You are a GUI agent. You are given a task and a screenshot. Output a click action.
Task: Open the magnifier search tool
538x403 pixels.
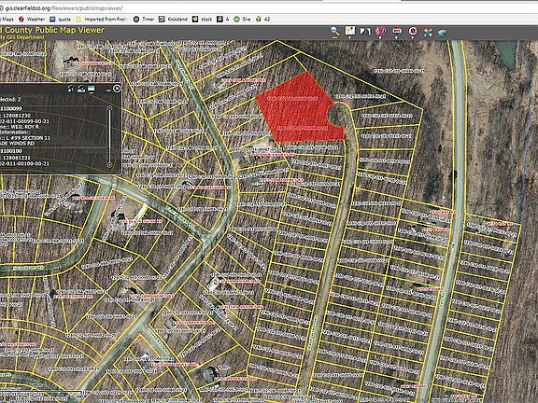(334, 32)
